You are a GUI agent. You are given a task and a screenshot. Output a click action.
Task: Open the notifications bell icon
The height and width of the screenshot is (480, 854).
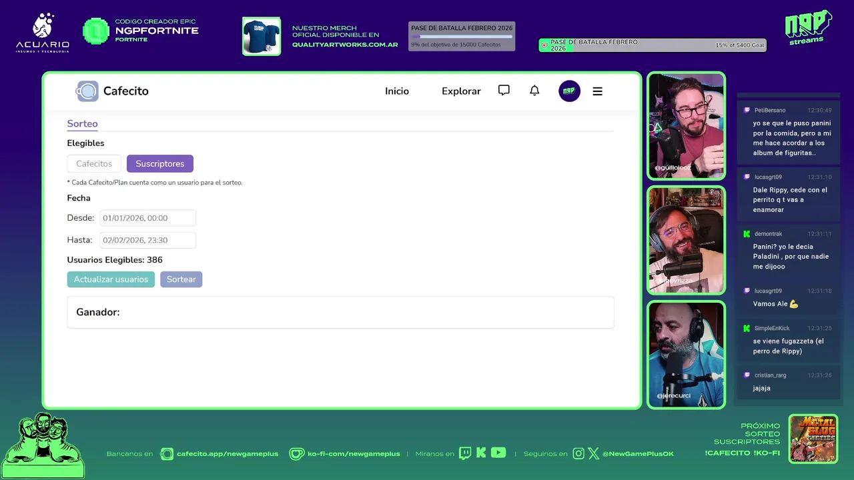534,91
